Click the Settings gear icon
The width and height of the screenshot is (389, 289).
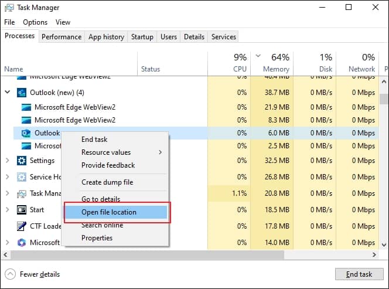22,161
